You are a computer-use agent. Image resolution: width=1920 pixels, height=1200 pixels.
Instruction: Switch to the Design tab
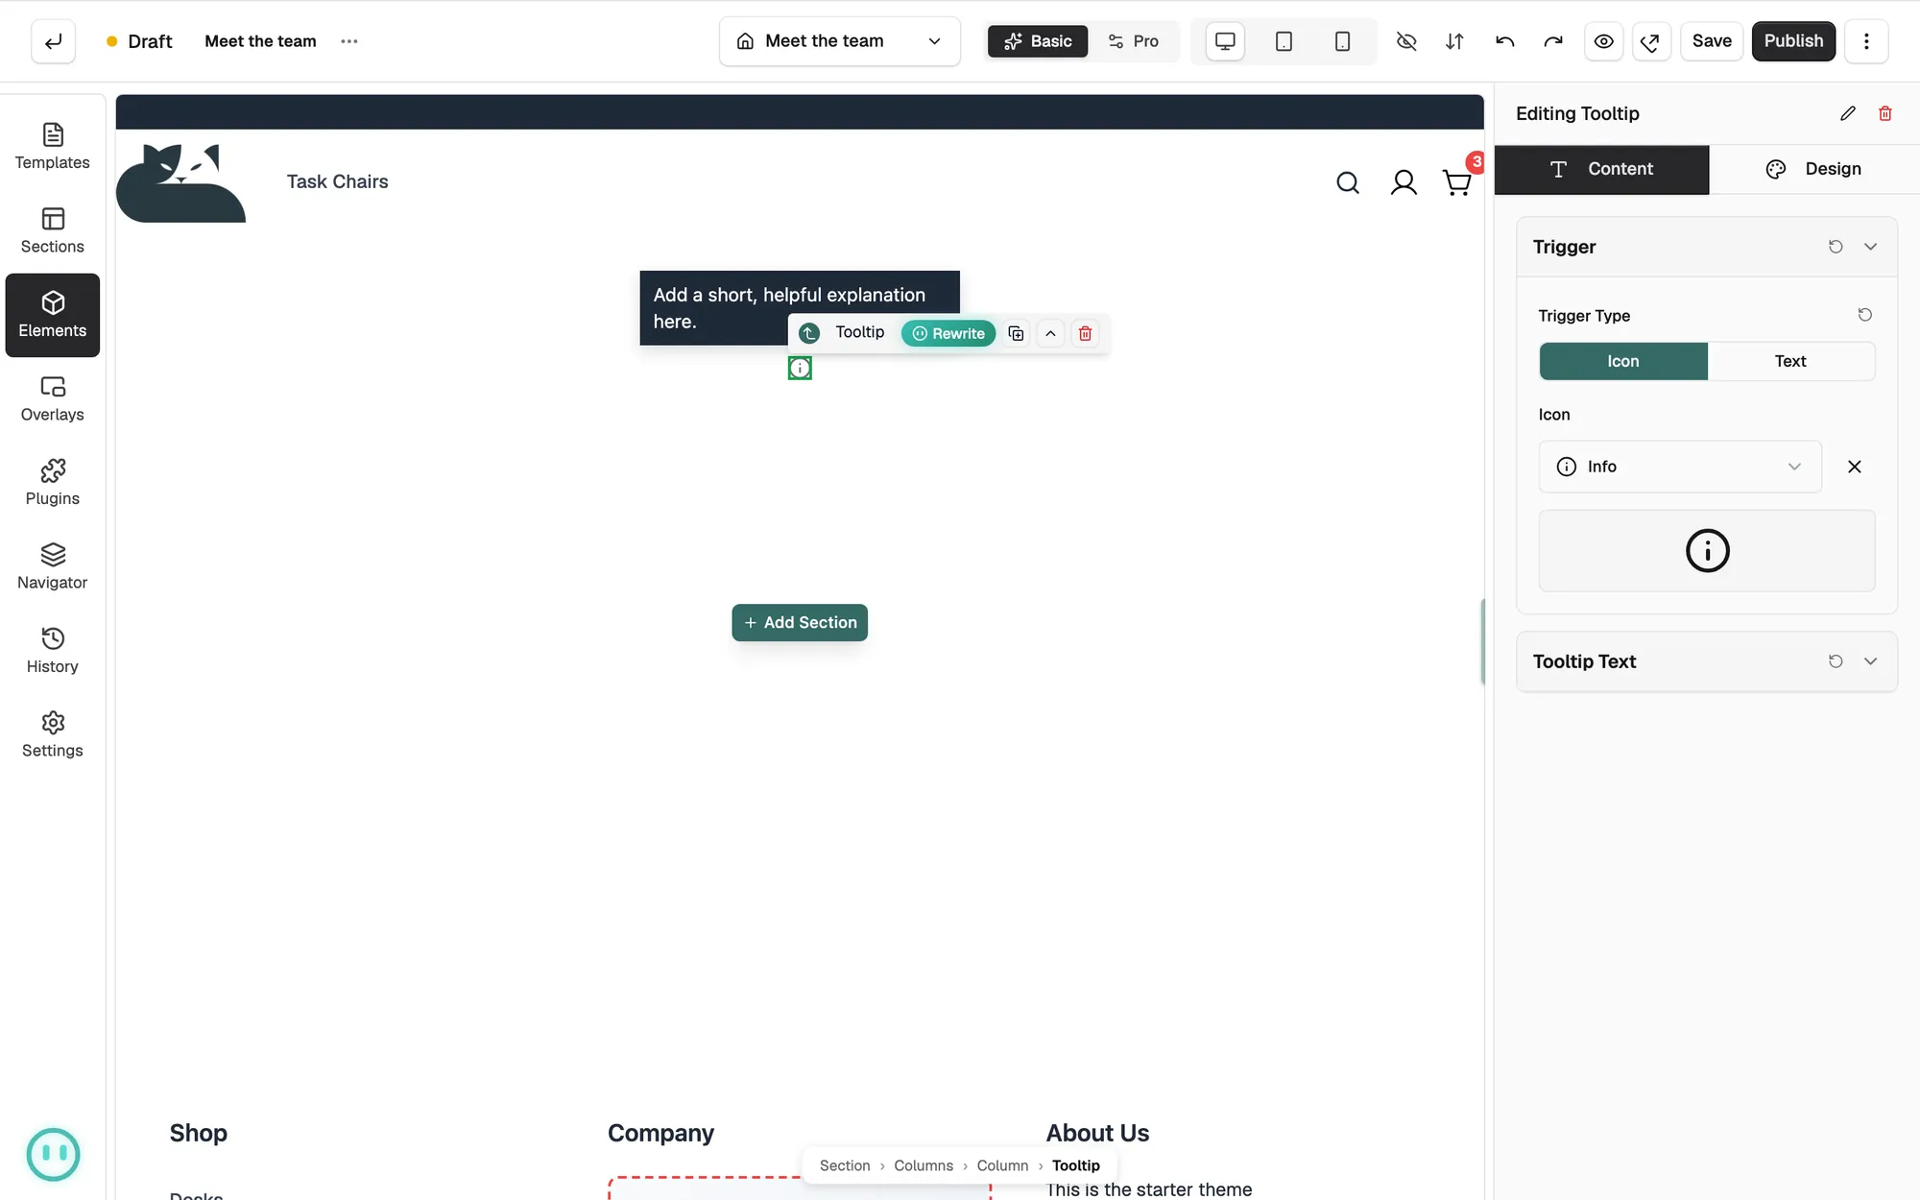pos(1813,169)
